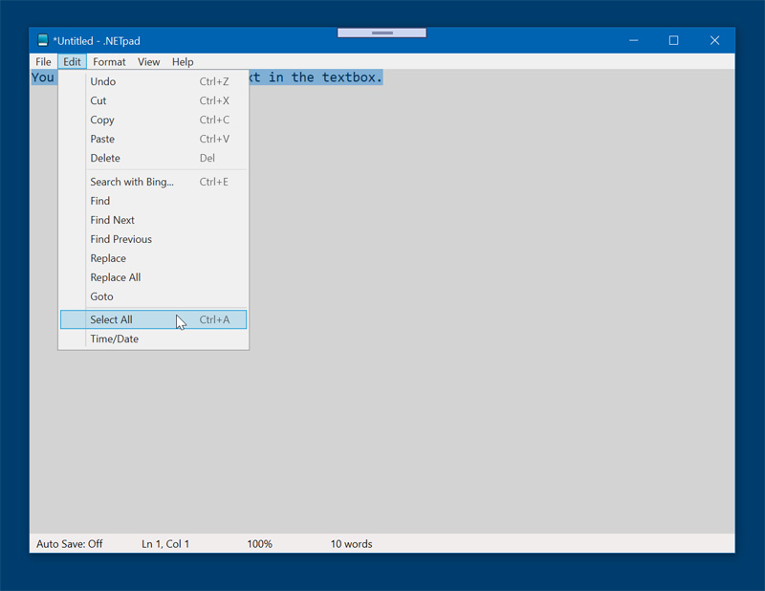The image size is (765, 591).
Task: Open Find from the Edit menu
Action: (100, 201)
